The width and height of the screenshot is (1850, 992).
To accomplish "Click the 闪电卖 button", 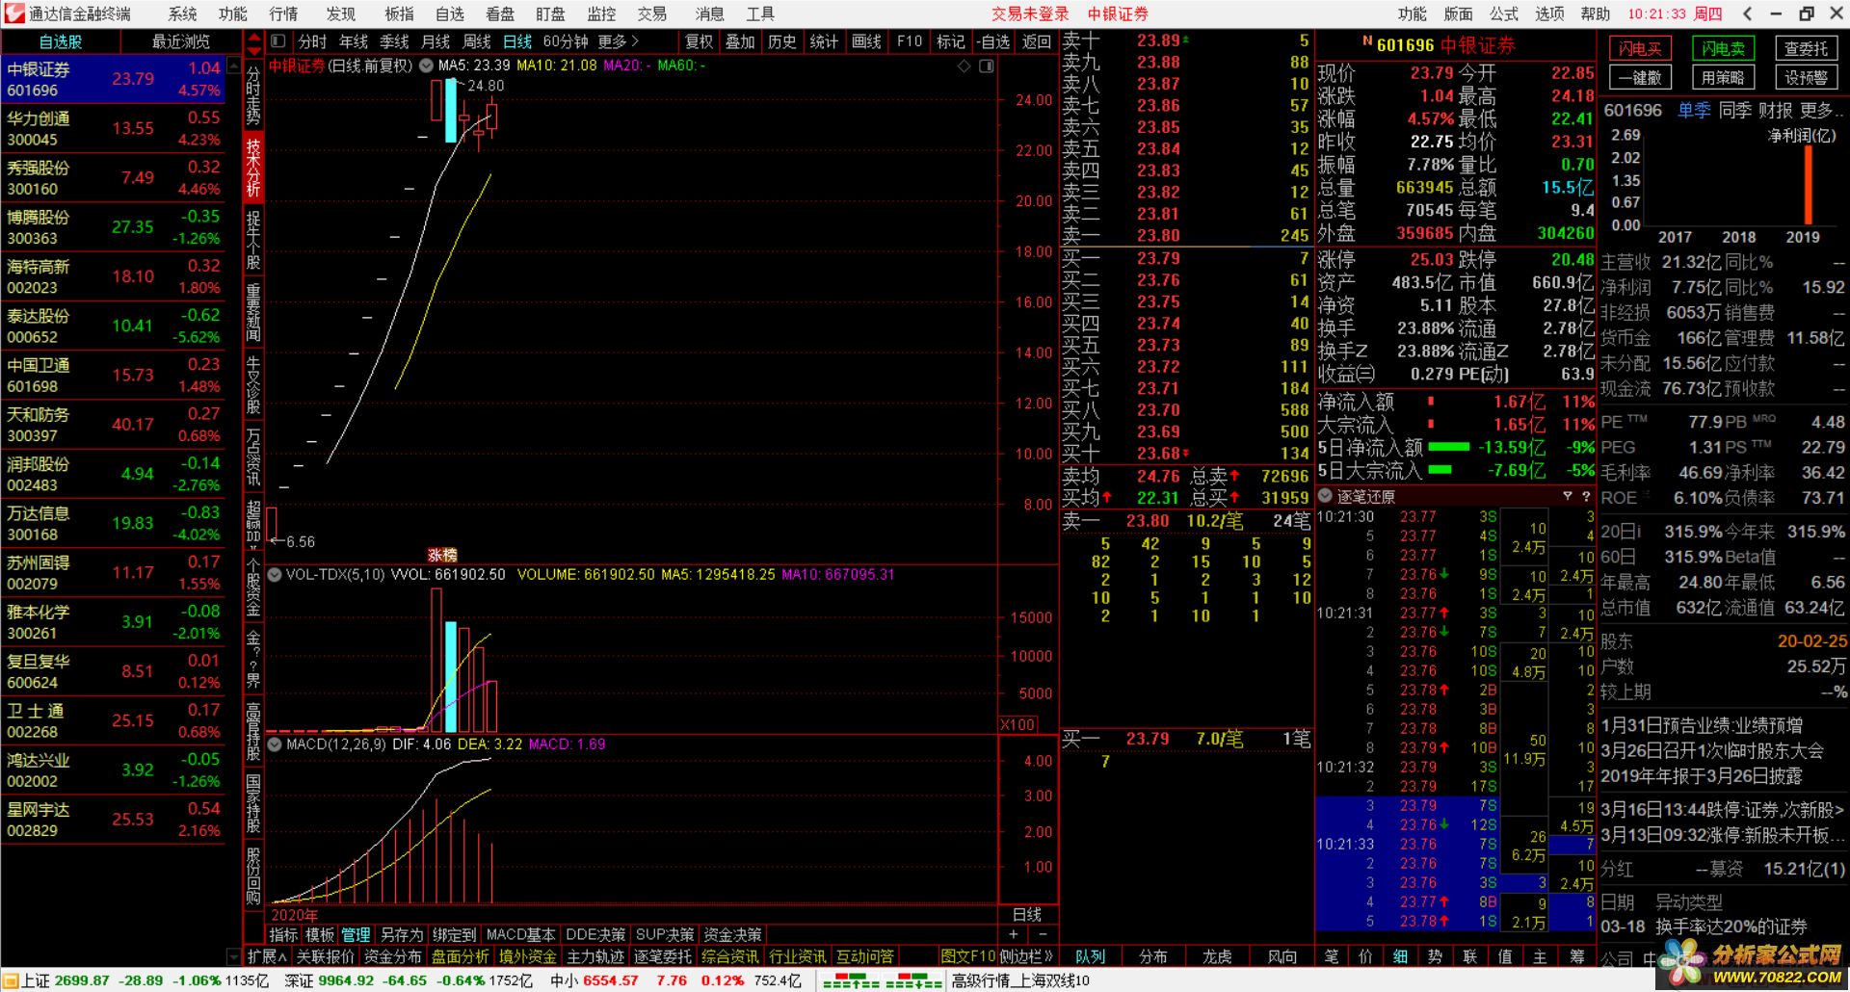I will click(x=1723, y=48).
